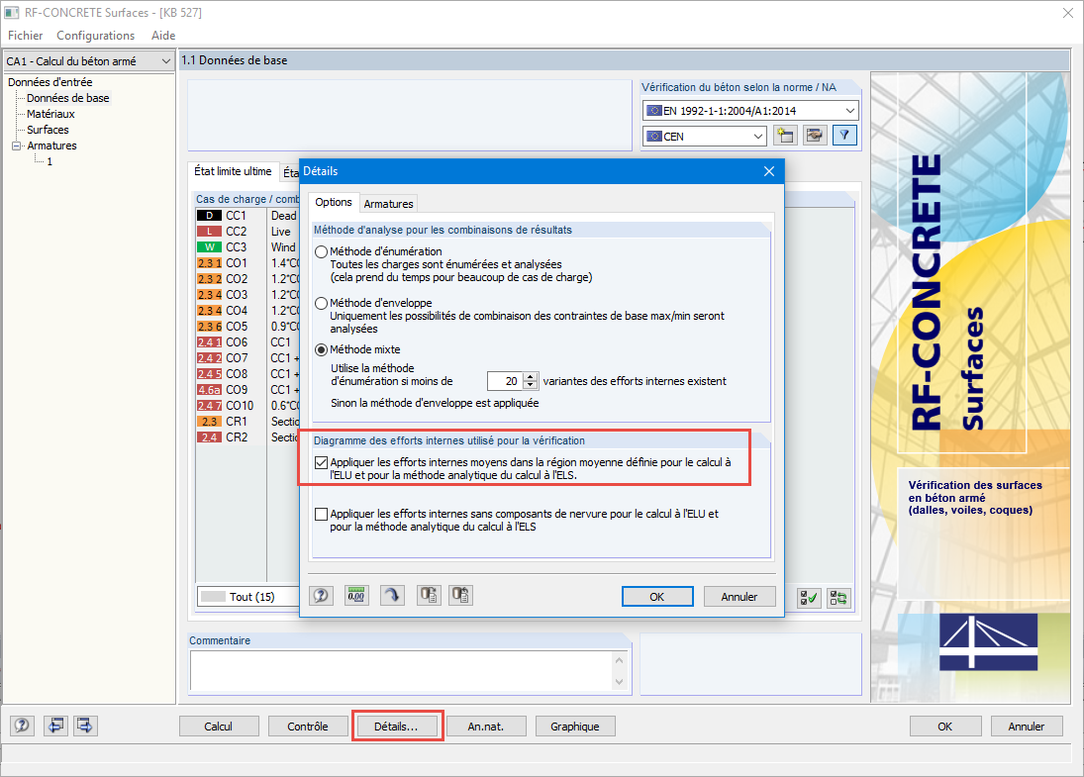
Task: Click OK button in main window bottom bar
Action: coord(945,726)
